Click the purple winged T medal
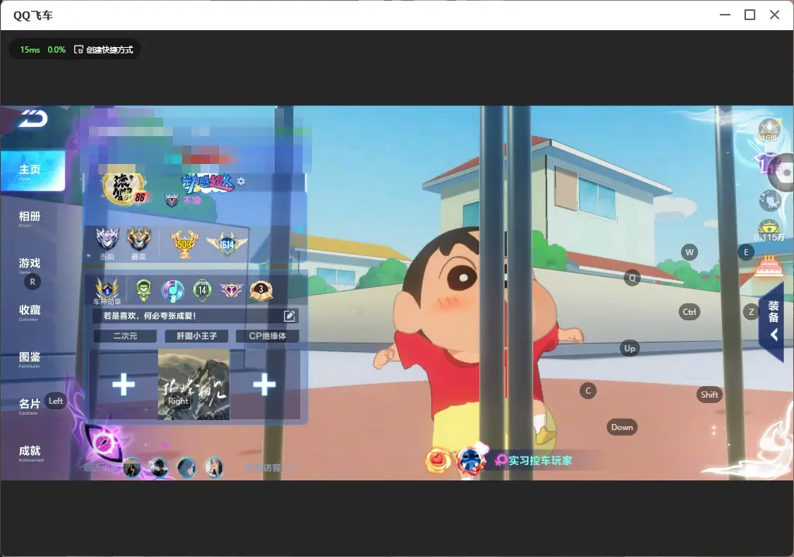Viewport: 794px width, 557px height. point(231,290)
